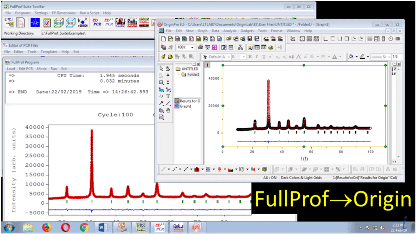Image resolution: width=416 pixels, height=234 pixels.
Task: Select Graph1 in Project Explorer
Action: pyautogui.click(x=186, y=106)
